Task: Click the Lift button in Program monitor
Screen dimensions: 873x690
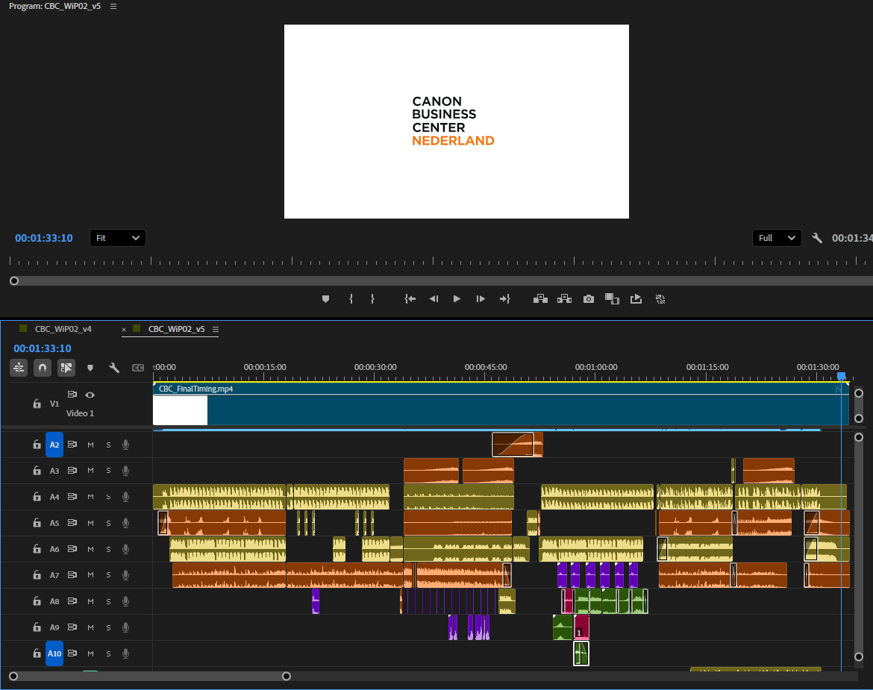Action: (x=541, y=298)
